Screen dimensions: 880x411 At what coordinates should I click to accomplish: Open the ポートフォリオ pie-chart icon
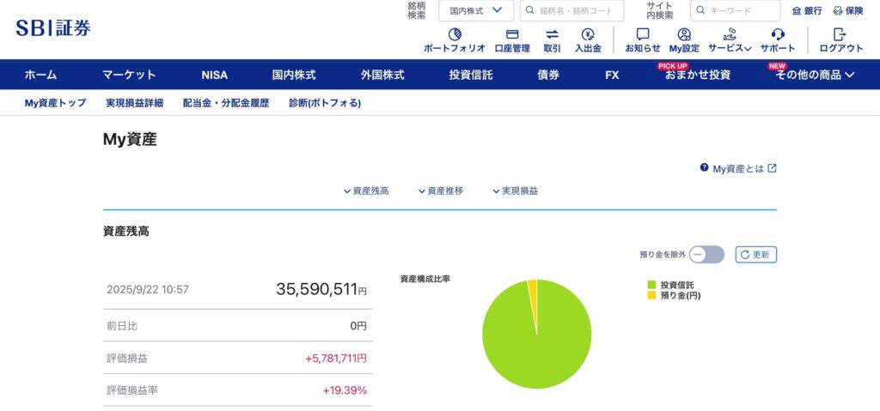tap(455, 34)
